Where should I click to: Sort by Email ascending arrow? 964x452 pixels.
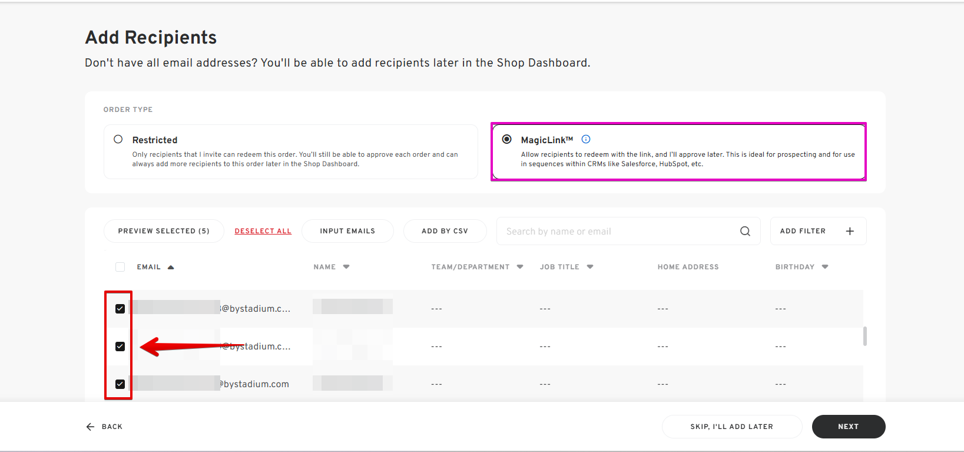171,267
